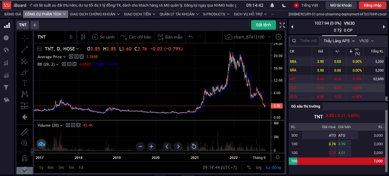The height and width of the screenshot is (176, 389).
Task: Toggle log scale on price axis
Action: [259, 167]
